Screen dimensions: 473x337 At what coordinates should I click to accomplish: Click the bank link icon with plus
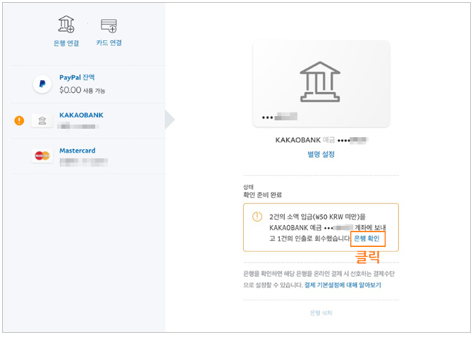click(66, 24)
